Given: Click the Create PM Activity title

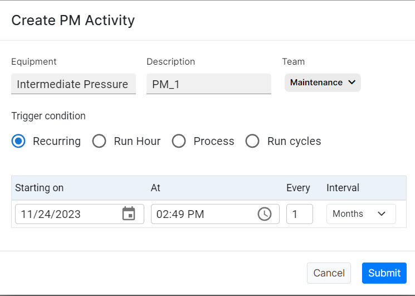Looking at the screenshot, I should [x=73, y=21].
